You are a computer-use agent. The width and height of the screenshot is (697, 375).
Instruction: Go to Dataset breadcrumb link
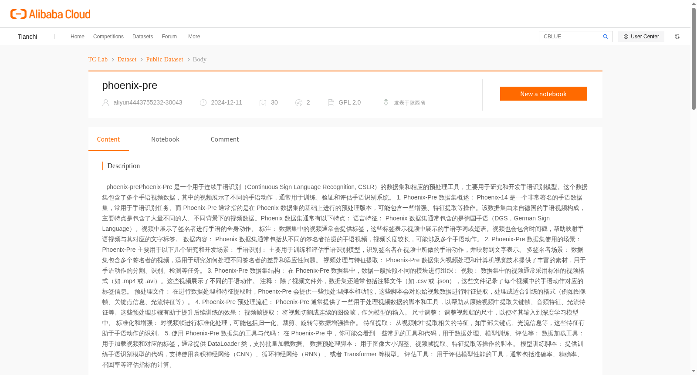click(127, 59)
